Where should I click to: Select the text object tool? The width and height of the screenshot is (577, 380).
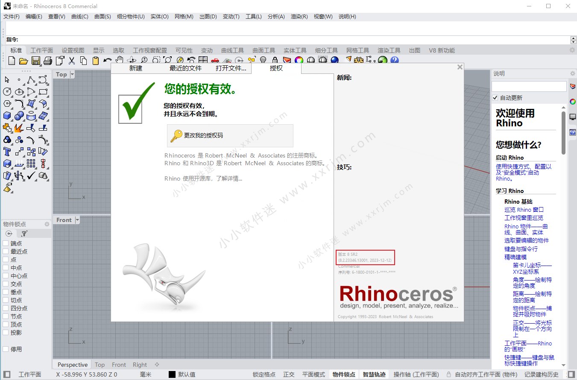click(6, 152)
